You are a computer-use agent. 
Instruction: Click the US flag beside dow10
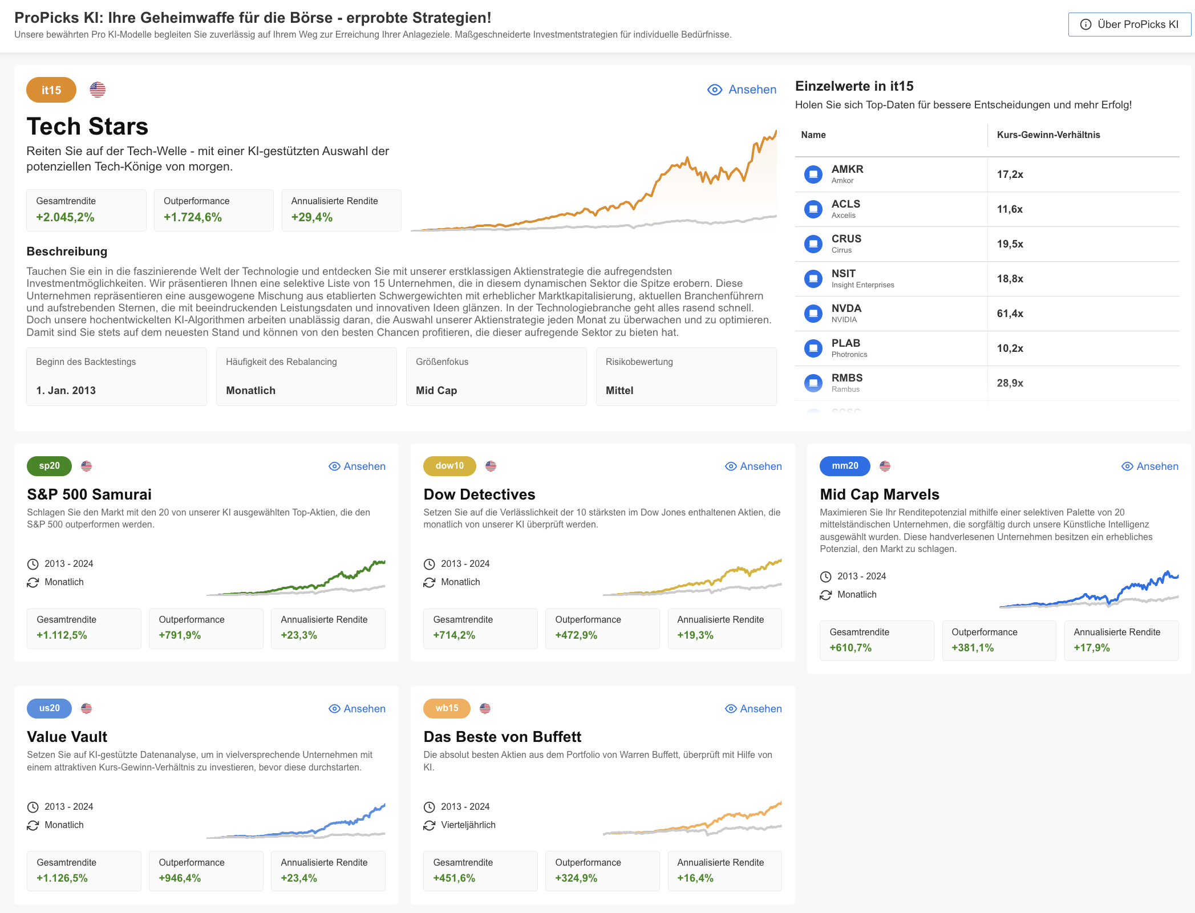(491, 466)
